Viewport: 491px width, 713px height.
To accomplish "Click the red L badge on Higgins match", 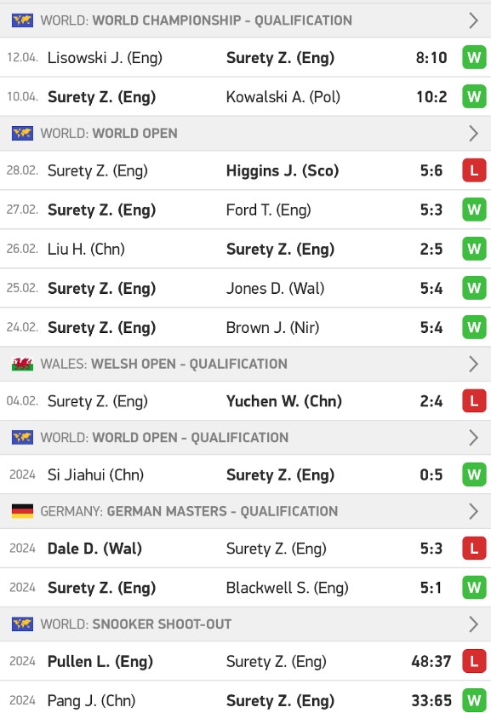I will (474, 170).
